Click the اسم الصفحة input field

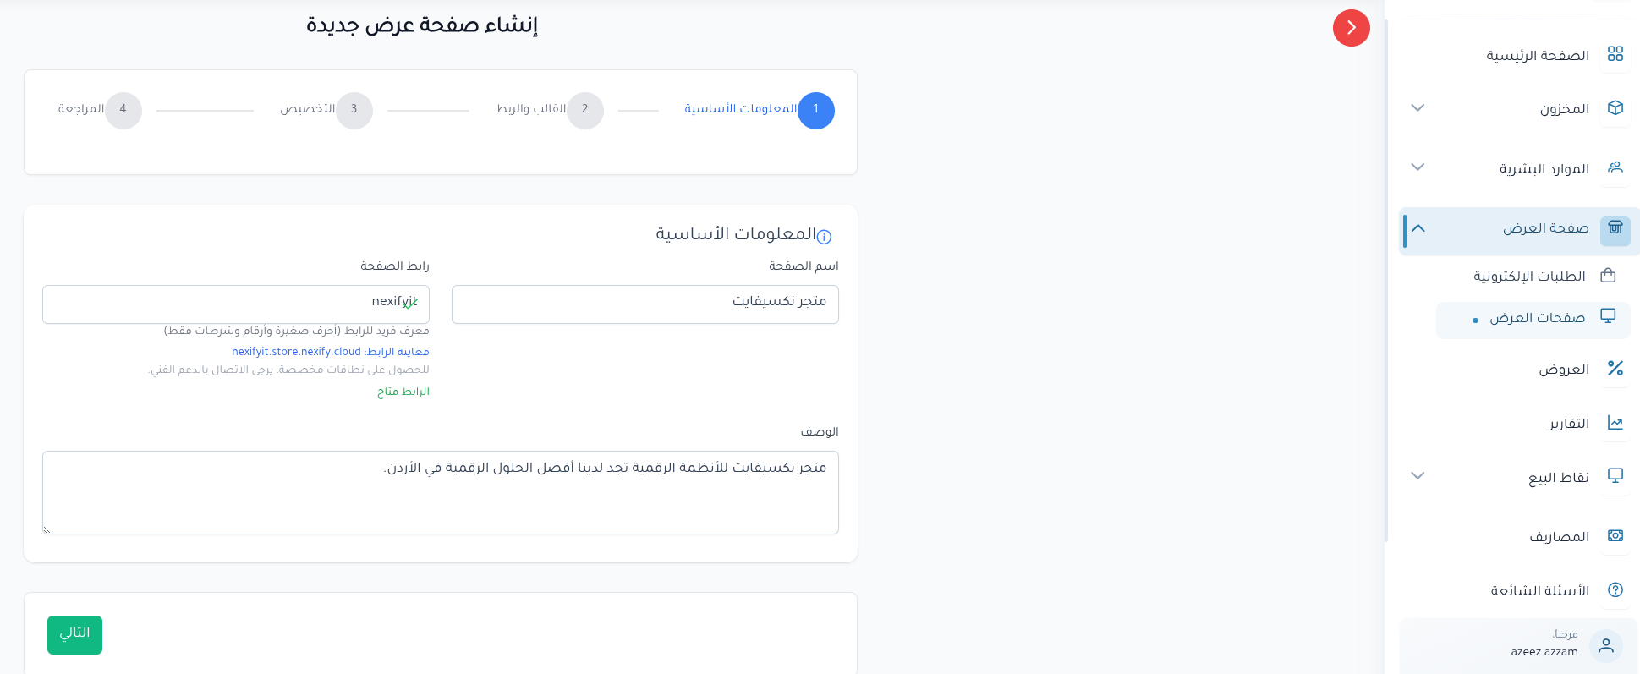(x=644, y=304)
